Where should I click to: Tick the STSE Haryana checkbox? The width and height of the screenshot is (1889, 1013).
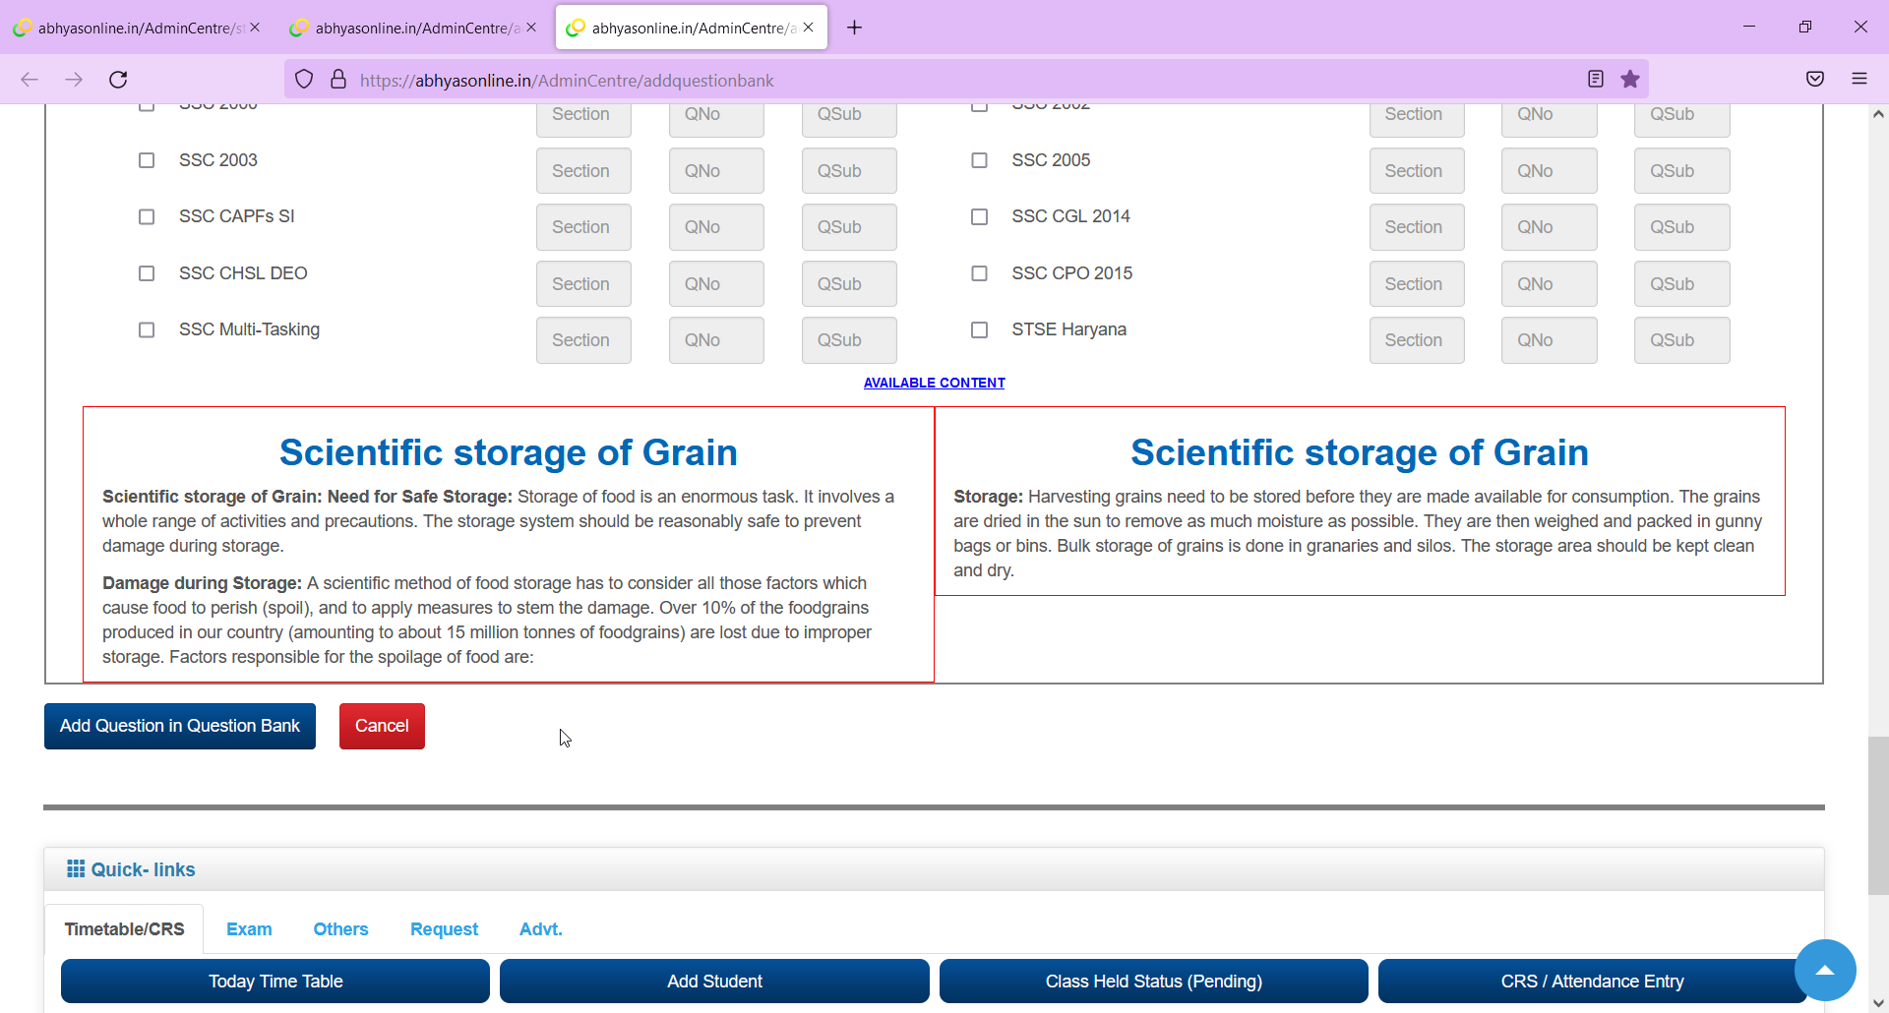tap(979, 329)
